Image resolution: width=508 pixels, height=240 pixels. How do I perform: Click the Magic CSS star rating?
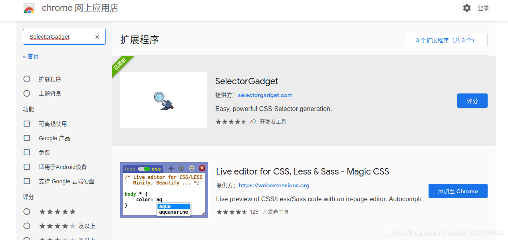232,212
